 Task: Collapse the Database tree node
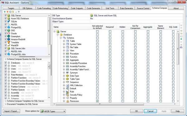[58, 35]
